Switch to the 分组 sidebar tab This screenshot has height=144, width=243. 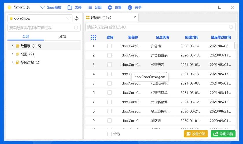pos(62,36)
